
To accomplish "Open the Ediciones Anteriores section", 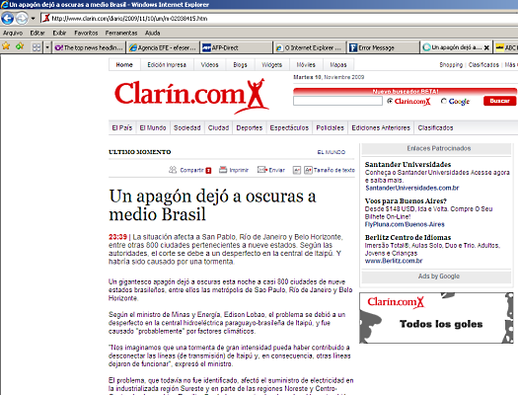I will point(381,128).
